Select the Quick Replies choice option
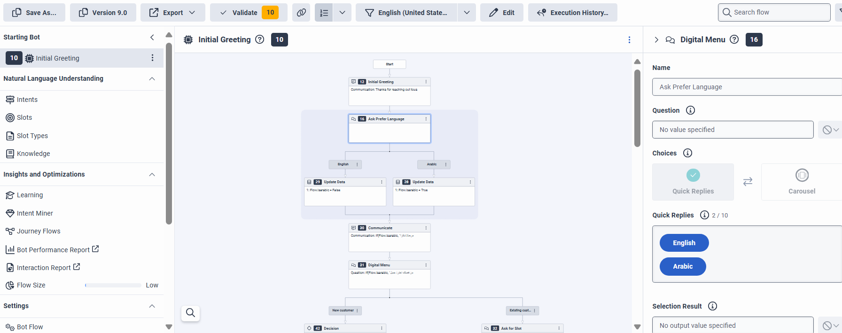Image resolution: width=842 pixels, height=333 pixels. [693, 182]
